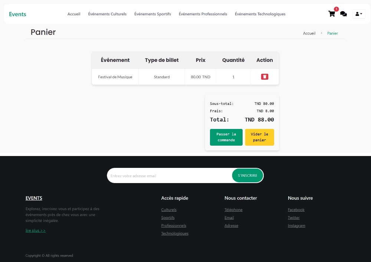The image size is (371, 262).
Task: Open Événements Technologiques menu item
Action: (260, 14)
